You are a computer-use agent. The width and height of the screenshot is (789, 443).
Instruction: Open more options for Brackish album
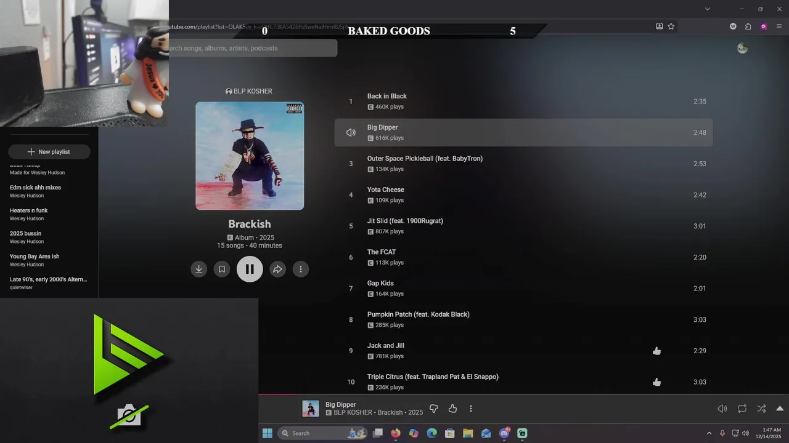coord(301,269)
